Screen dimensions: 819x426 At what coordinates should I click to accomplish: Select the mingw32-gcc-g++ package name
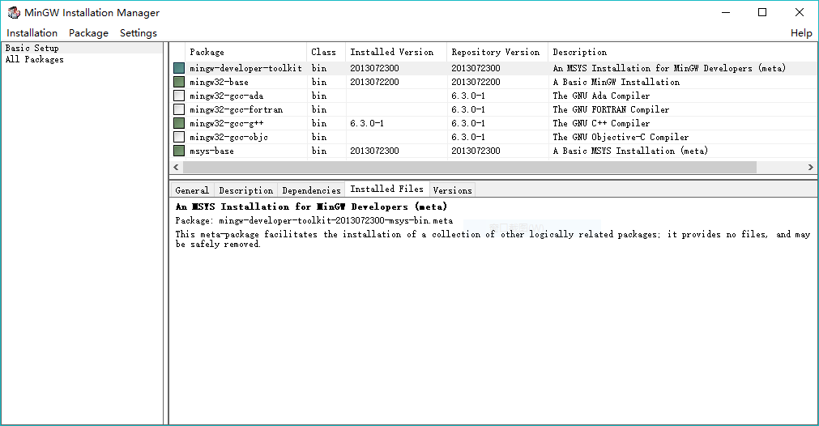(x=226, y=123)
